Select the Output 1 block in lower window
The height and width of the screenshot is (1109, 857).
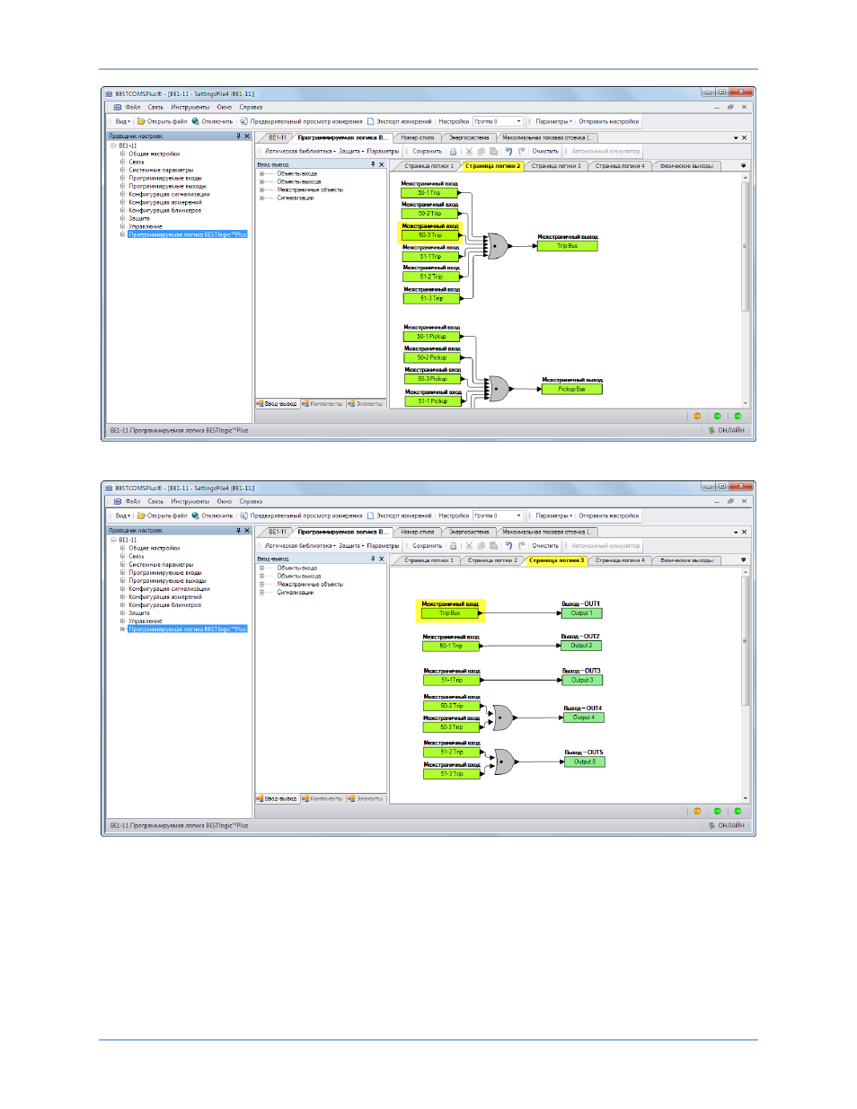tap(581, 613)
